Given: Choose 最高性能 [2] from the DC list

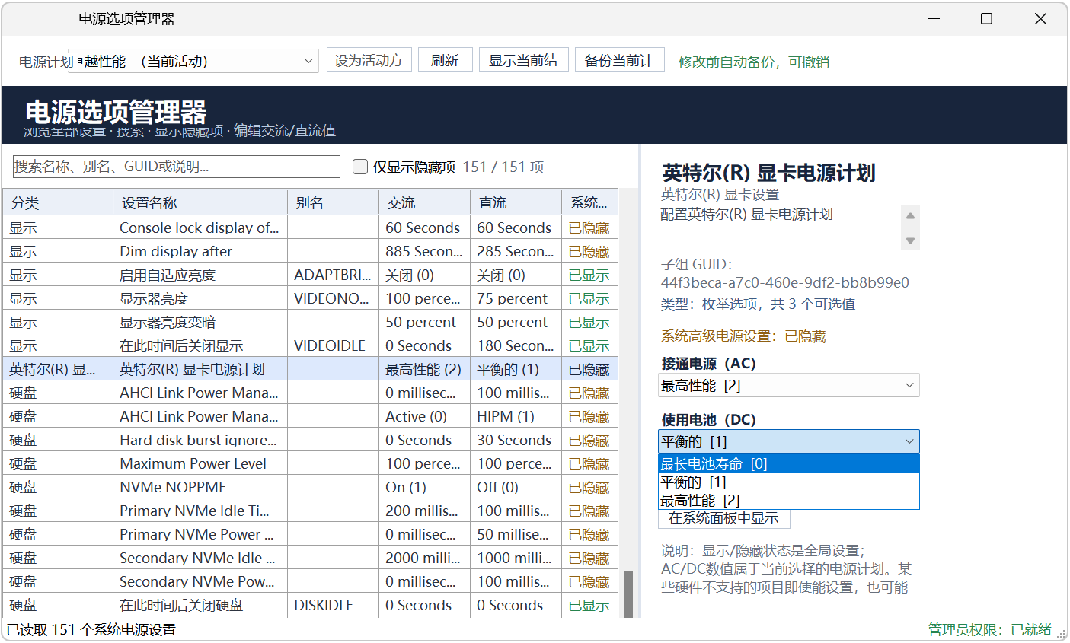Looking at the screenshot, I should tap(788, 500).
